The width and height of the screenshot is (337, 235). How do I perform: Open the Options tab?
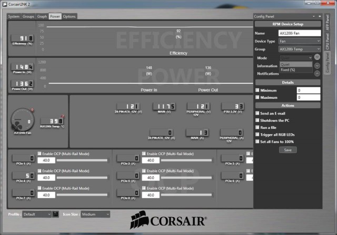point(69,16)
